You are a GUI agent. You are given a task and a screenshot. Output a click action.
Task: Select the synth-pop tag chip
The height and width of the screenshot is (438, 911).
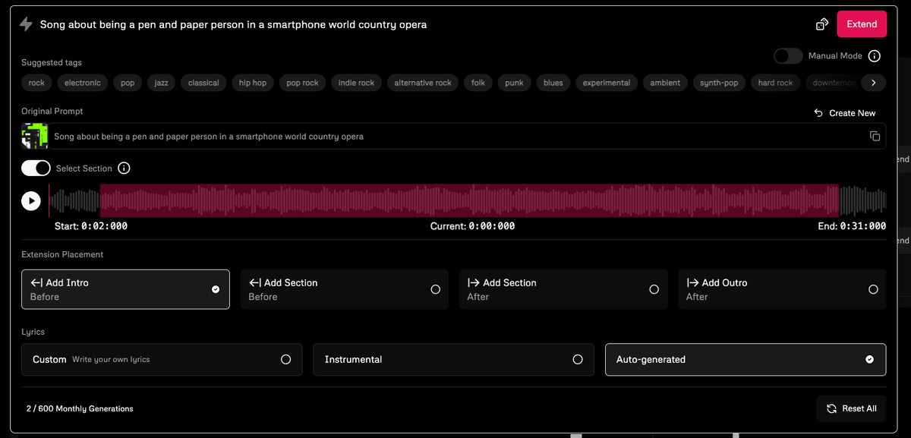coord(718,83)
